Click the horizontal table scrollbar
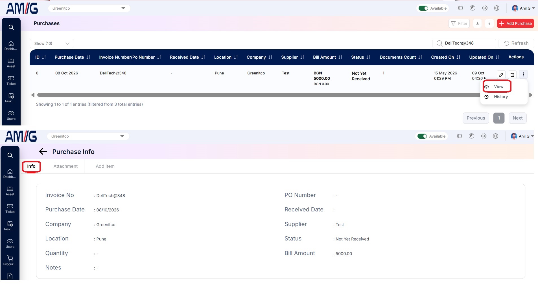538x285 pixels. coord(258,95)
